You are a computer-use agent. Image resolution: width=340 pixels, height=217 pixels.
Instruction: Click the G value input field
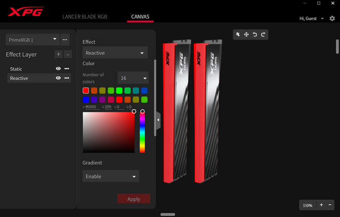(121, 107)
